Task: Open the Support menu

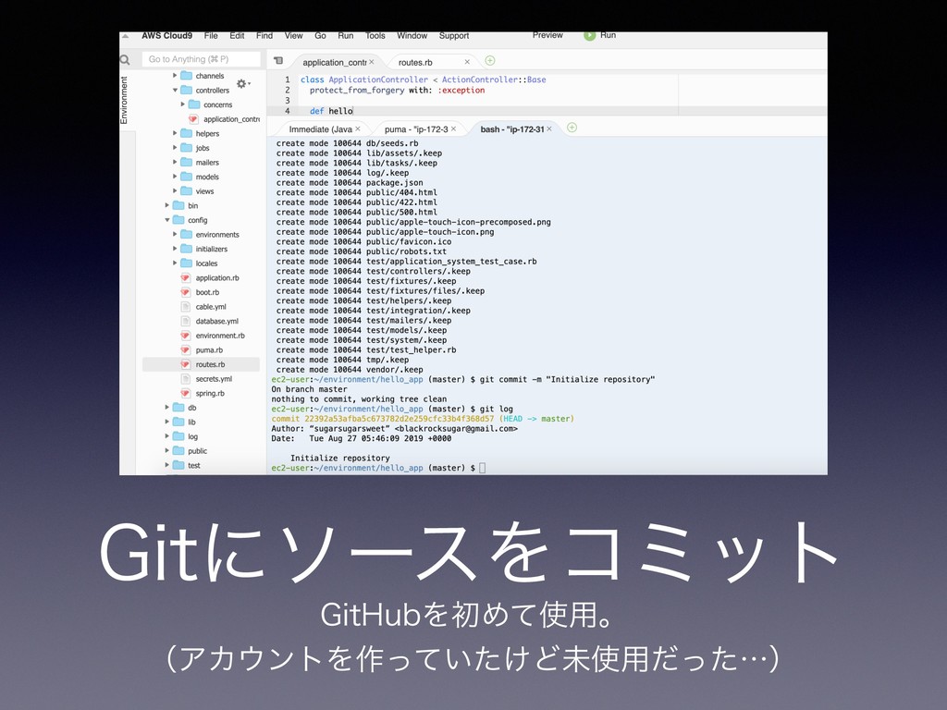Action: coord(453,36)
